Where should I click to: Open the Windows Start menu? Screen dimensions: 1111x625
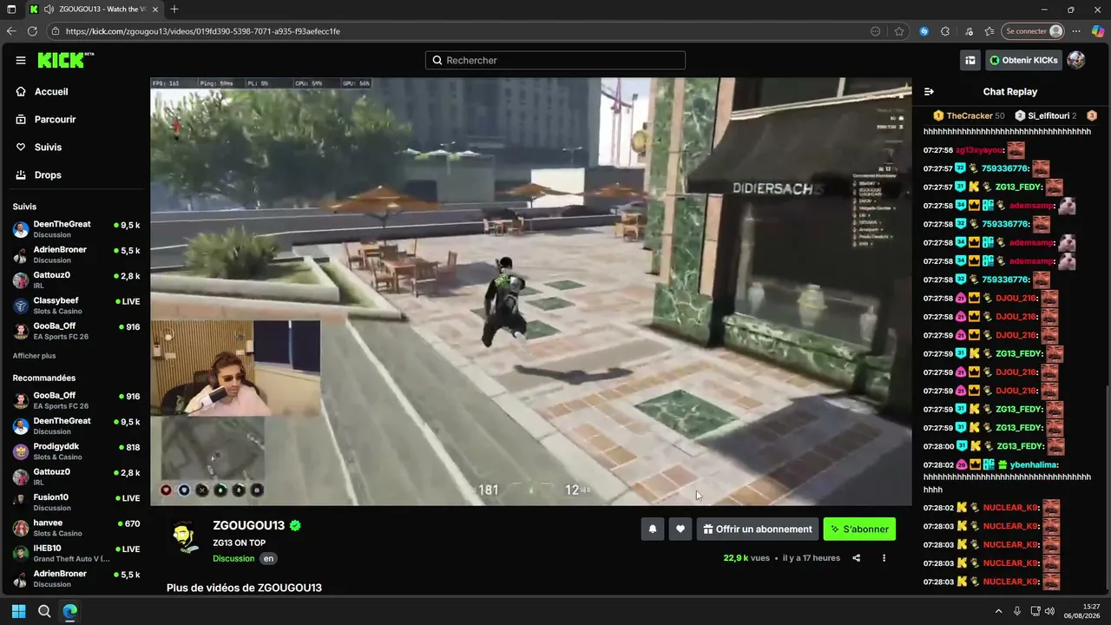click(x=18, y=611)
